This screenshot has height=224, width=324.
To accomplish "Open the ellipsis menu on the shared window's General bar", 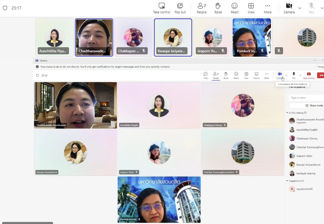I will click(x=315, y=61).
